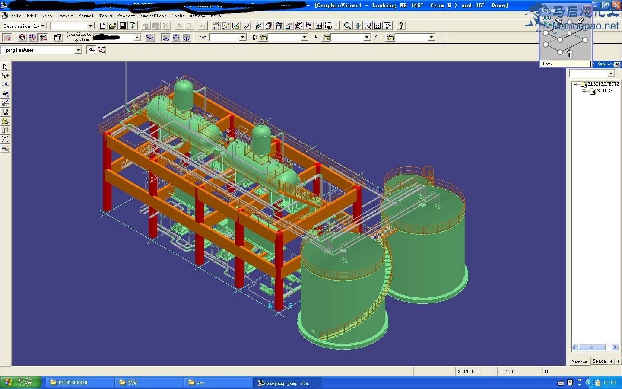Switch to the System tab
This screenshot has height=389, width=622.
tap(580, 362)
